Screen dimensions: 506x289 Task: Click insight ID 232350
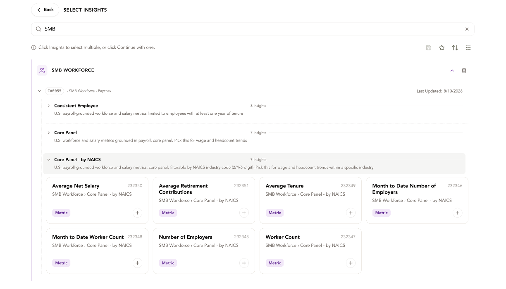click(135, 186)
